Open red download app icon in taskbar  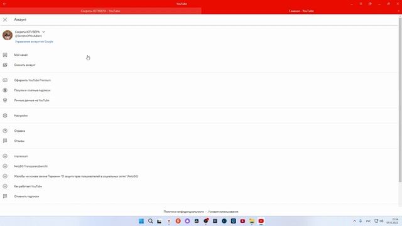coord(242,221)
